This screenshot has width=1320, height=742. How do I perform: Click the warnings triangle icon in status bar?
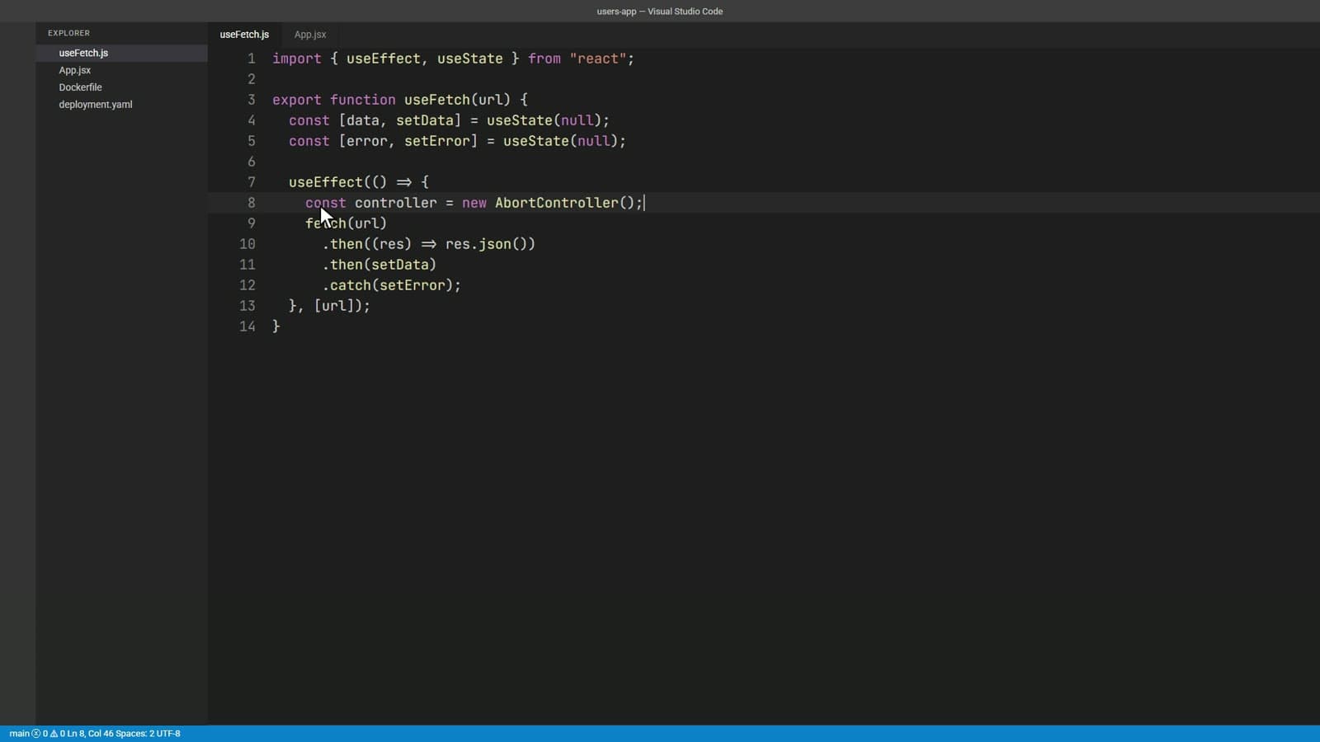(54, 734)
